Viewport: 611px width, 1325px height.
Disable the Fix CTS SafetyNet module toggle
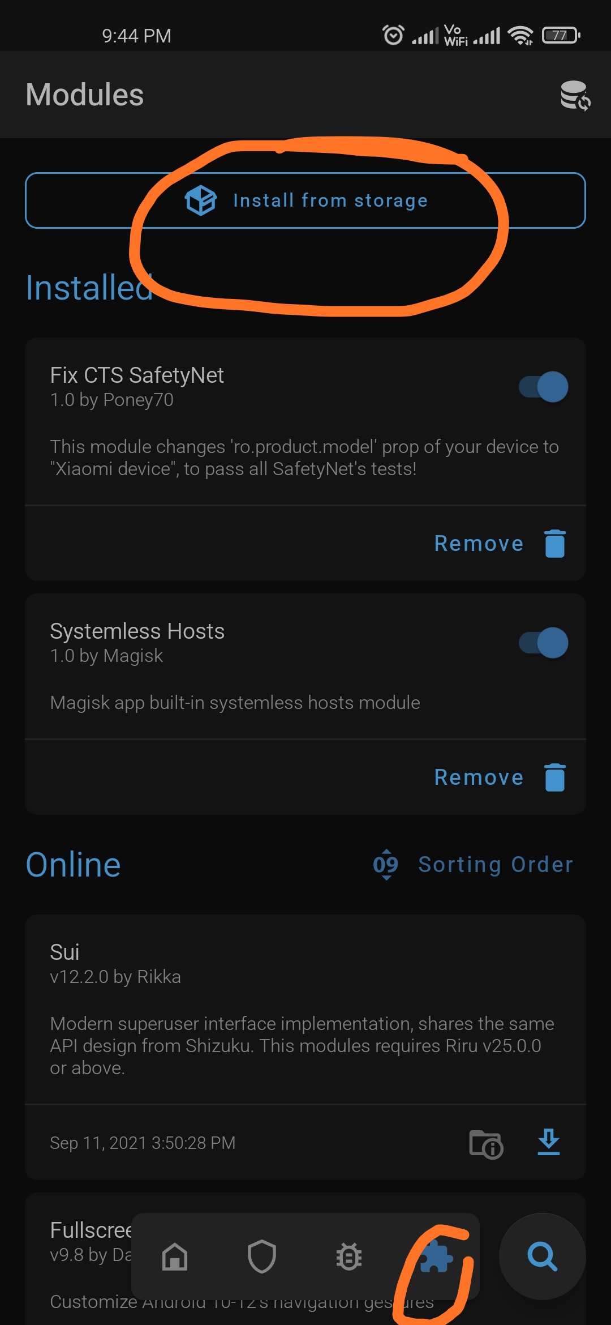[544, 387]
